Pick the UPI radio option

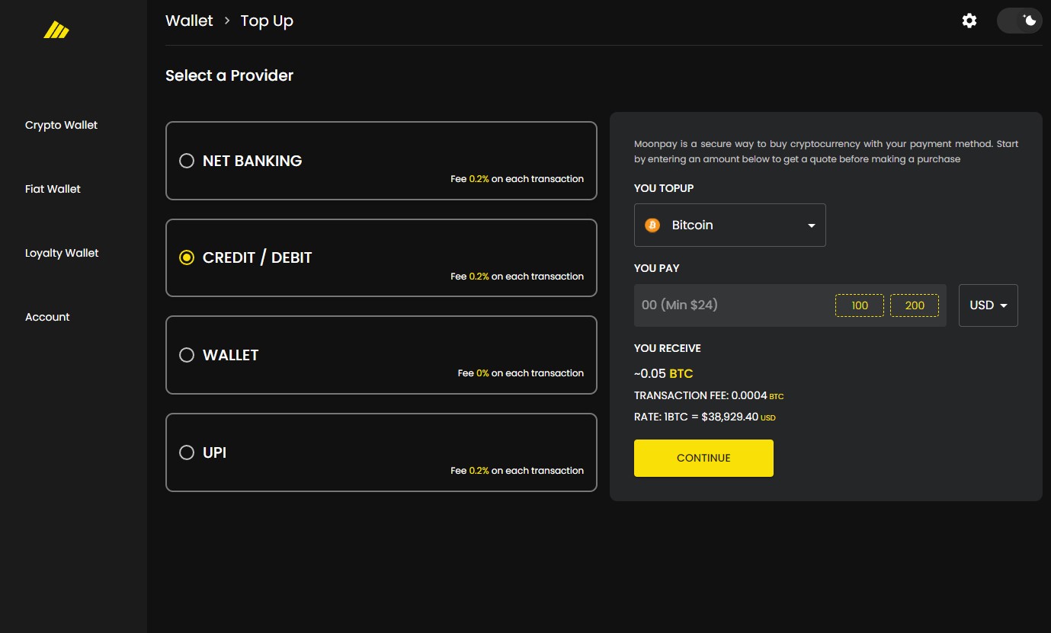[187, 452]
